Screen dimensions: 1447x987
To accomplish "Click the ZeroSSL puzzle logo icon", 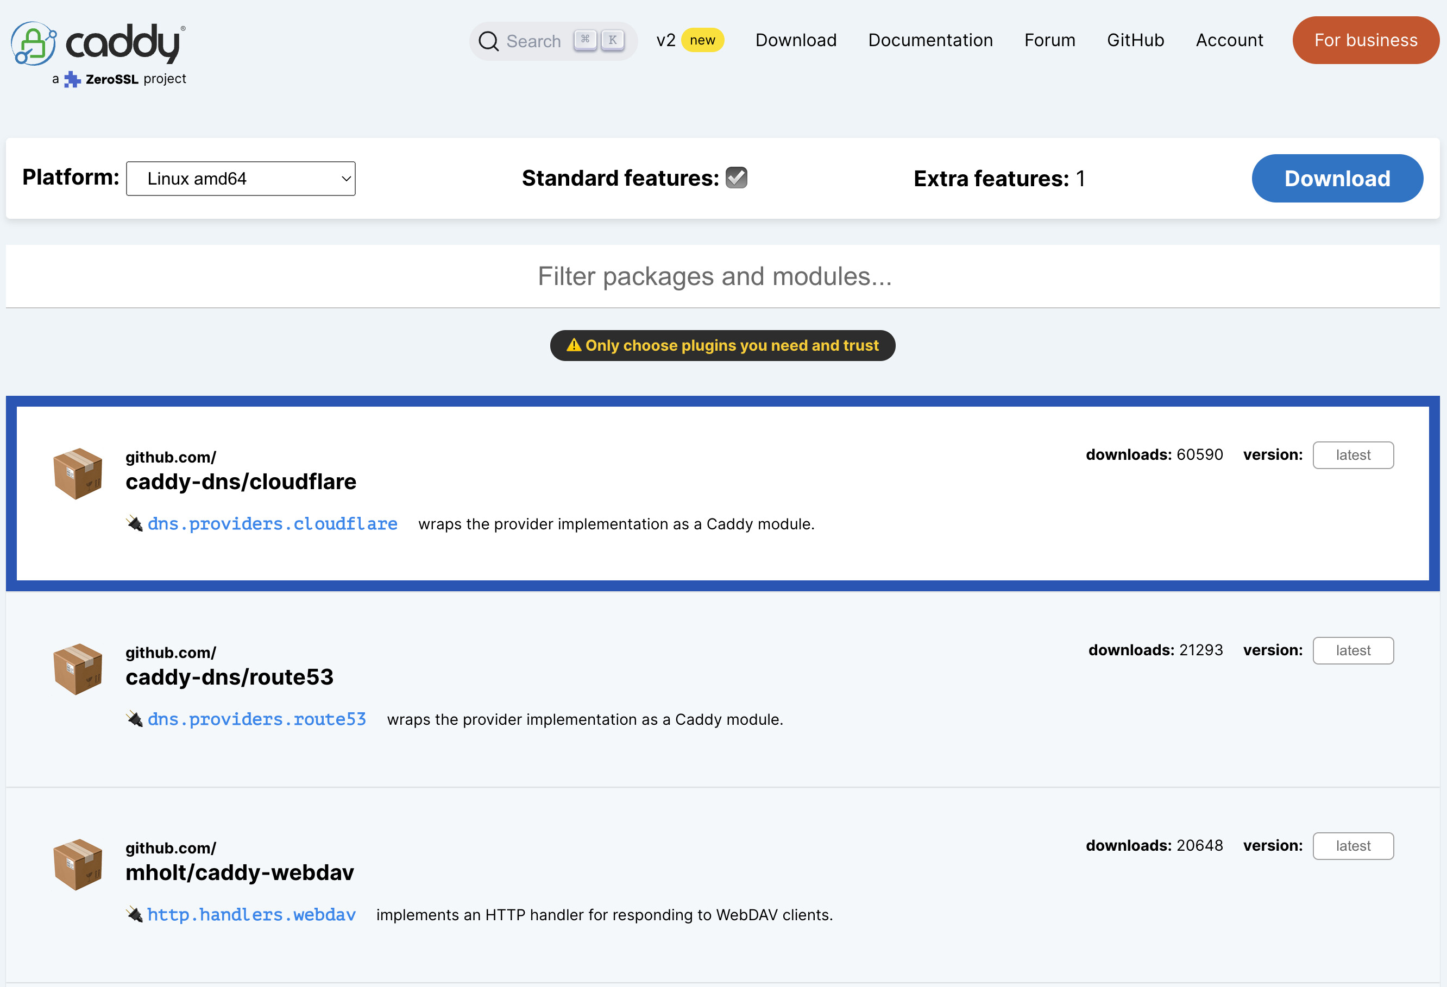I will click(x=72, y=80).
